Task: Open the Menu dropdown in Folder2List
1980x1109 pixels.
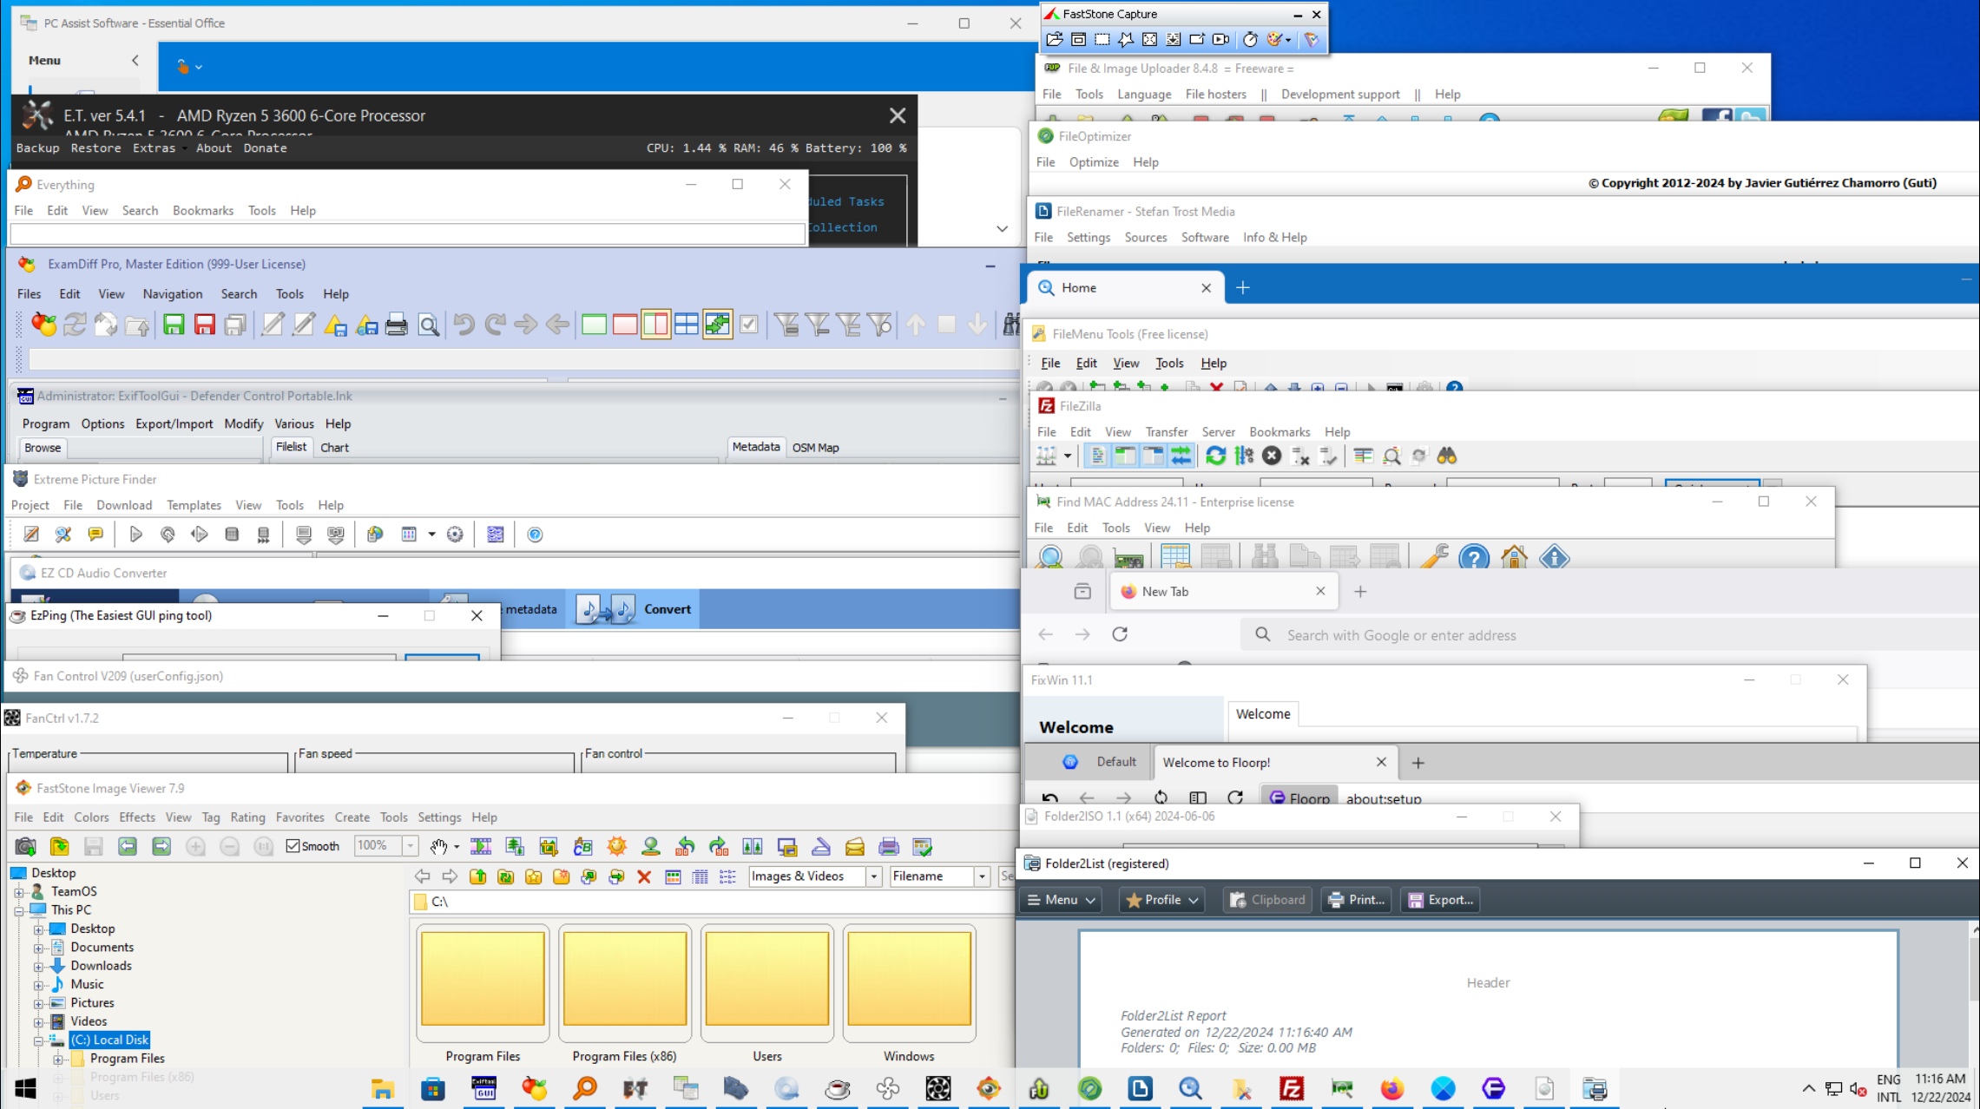Action: [x=1062, y=900]
